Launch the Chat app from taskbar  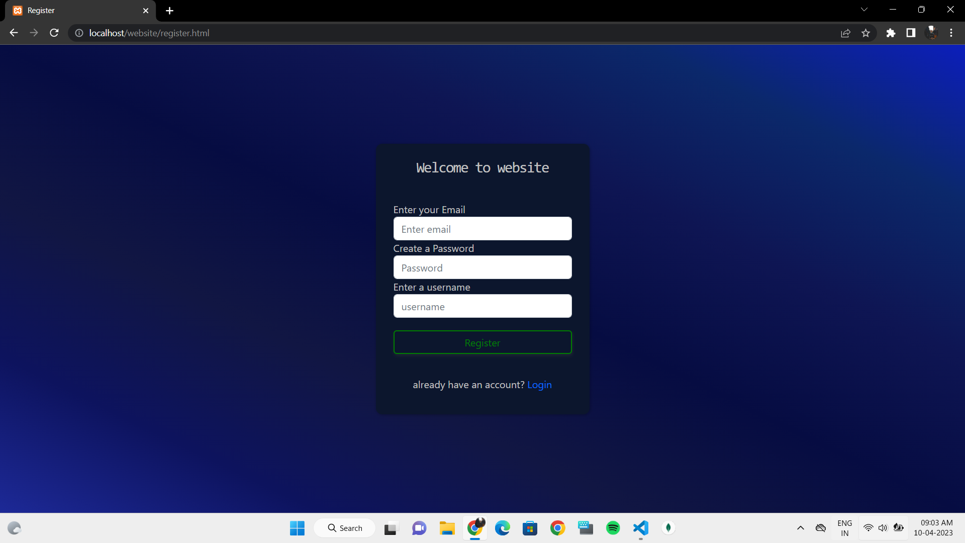point(419,528)
